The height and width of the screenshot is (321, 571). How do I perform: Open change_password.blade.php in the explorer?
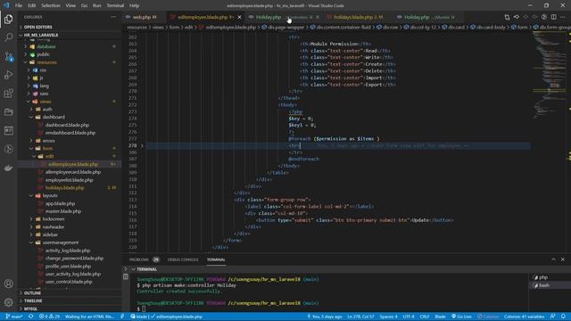click(x=74, y=258)
